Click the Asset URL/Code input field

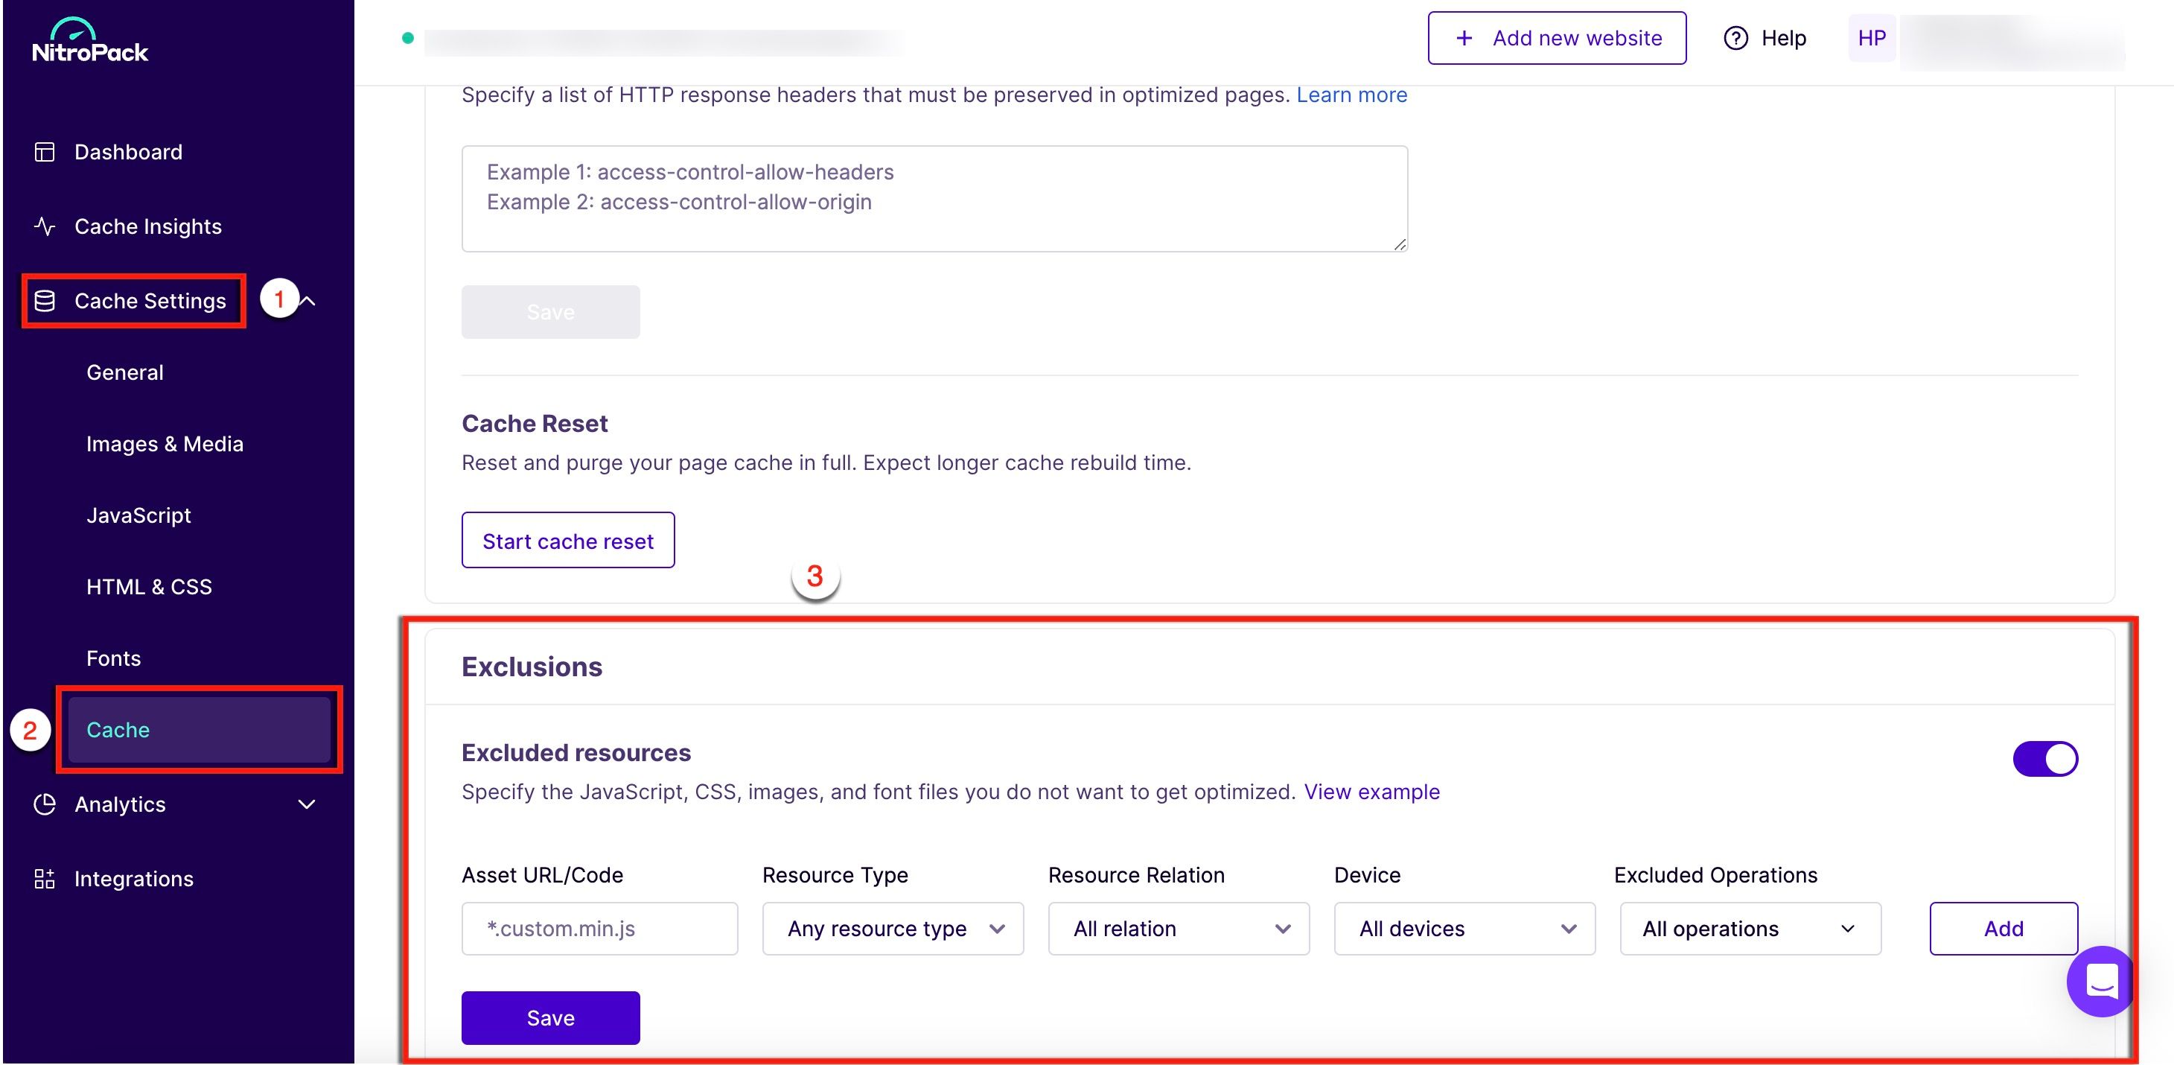coord(599,928)
